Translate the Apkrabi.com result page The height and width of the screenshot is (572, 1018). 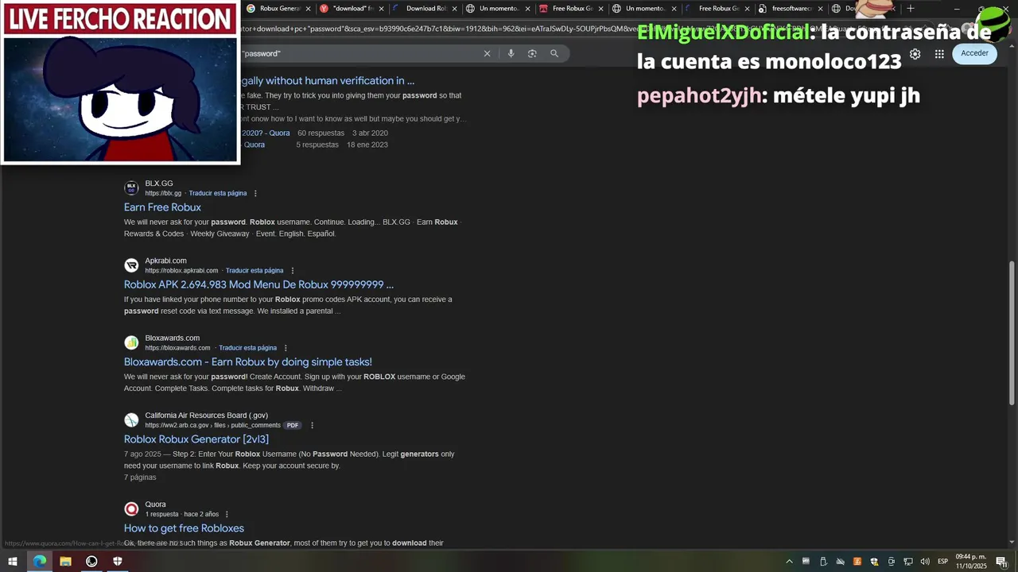click(x=254, y=270)
